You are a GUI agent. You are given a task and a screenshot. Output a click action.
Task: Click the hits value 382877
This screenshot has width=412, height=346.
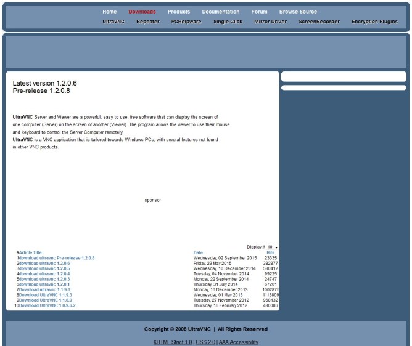(270, 263)
